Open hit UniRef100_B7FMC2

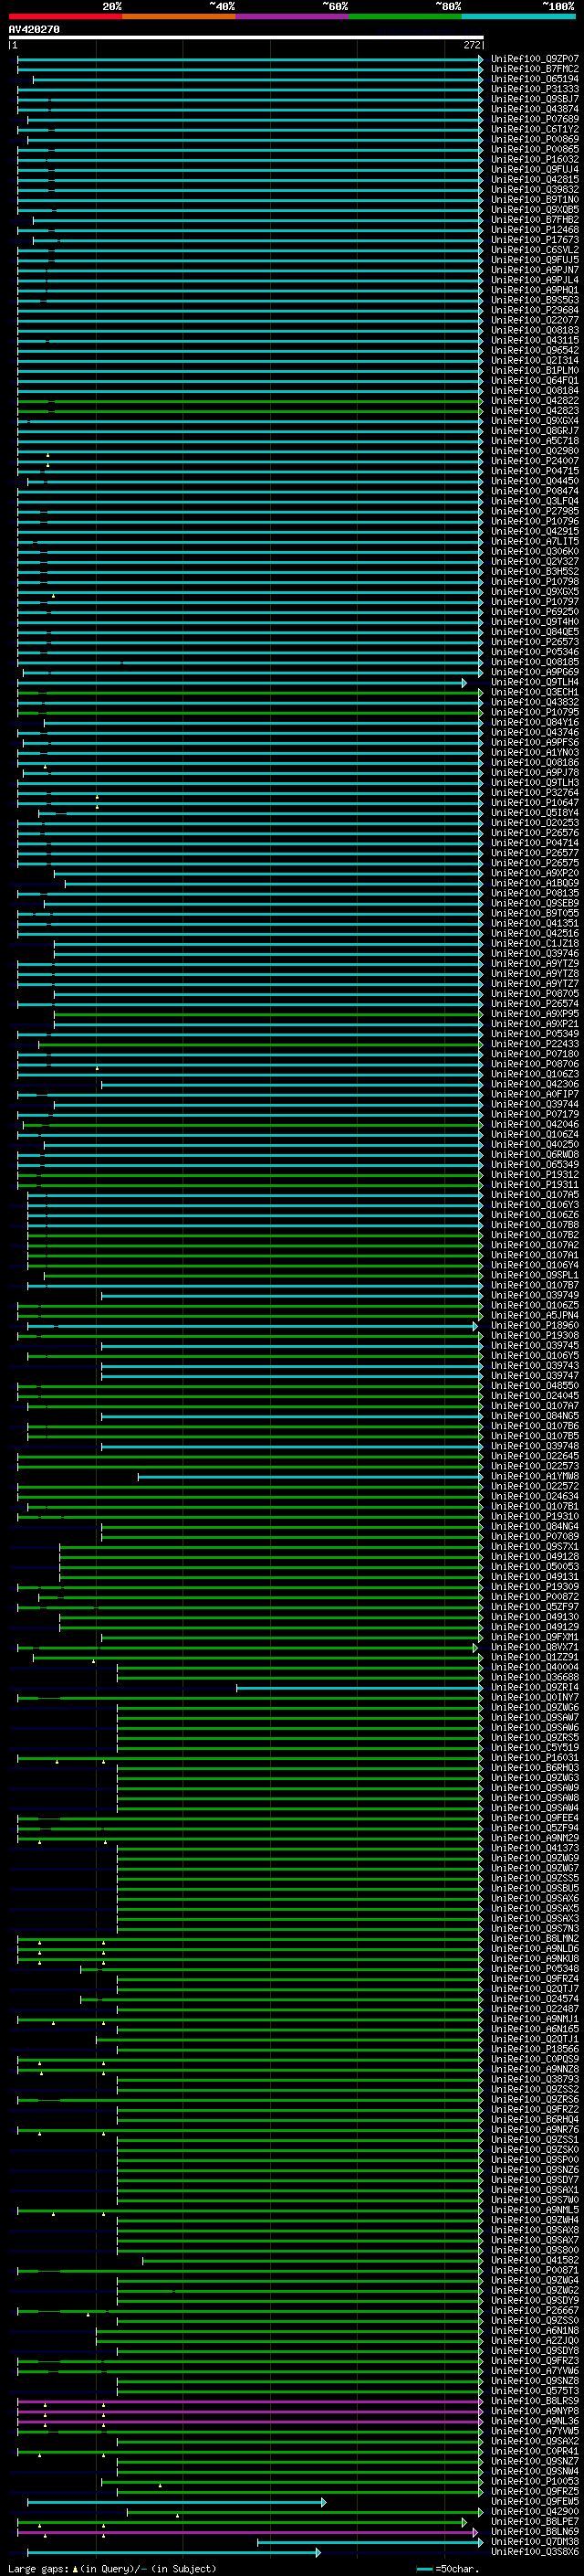click(x=535, y=69)
